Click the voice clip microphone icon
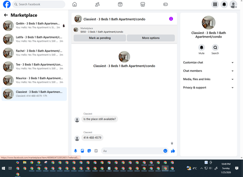243x177 pixels. click(x=75, y=151)
